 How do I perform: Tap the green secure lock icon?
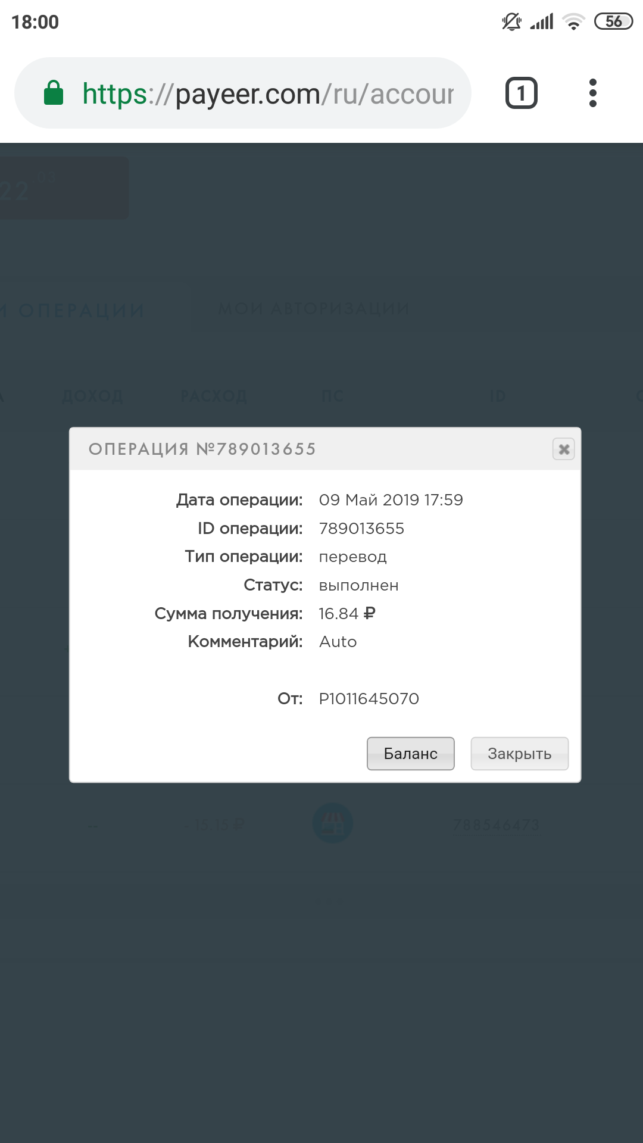pos(54,93)
